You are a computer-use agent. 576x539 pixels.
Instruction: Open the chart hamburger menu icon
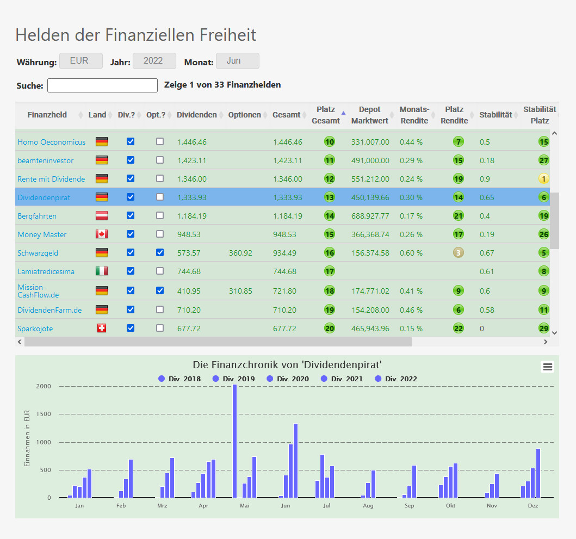[547, 367]
